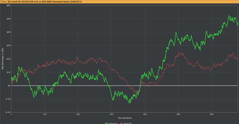Click the $20 y-axis label
This screenshot has width=239, height=124.
click(9, 59)
